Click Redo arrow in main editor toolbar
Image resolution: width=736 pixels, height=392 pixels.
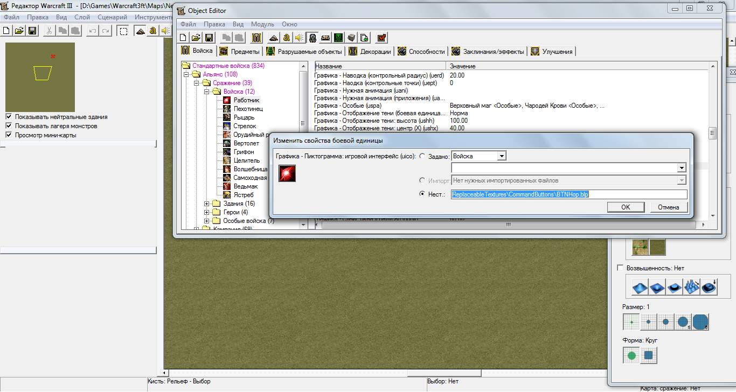[x=106, y=31]
